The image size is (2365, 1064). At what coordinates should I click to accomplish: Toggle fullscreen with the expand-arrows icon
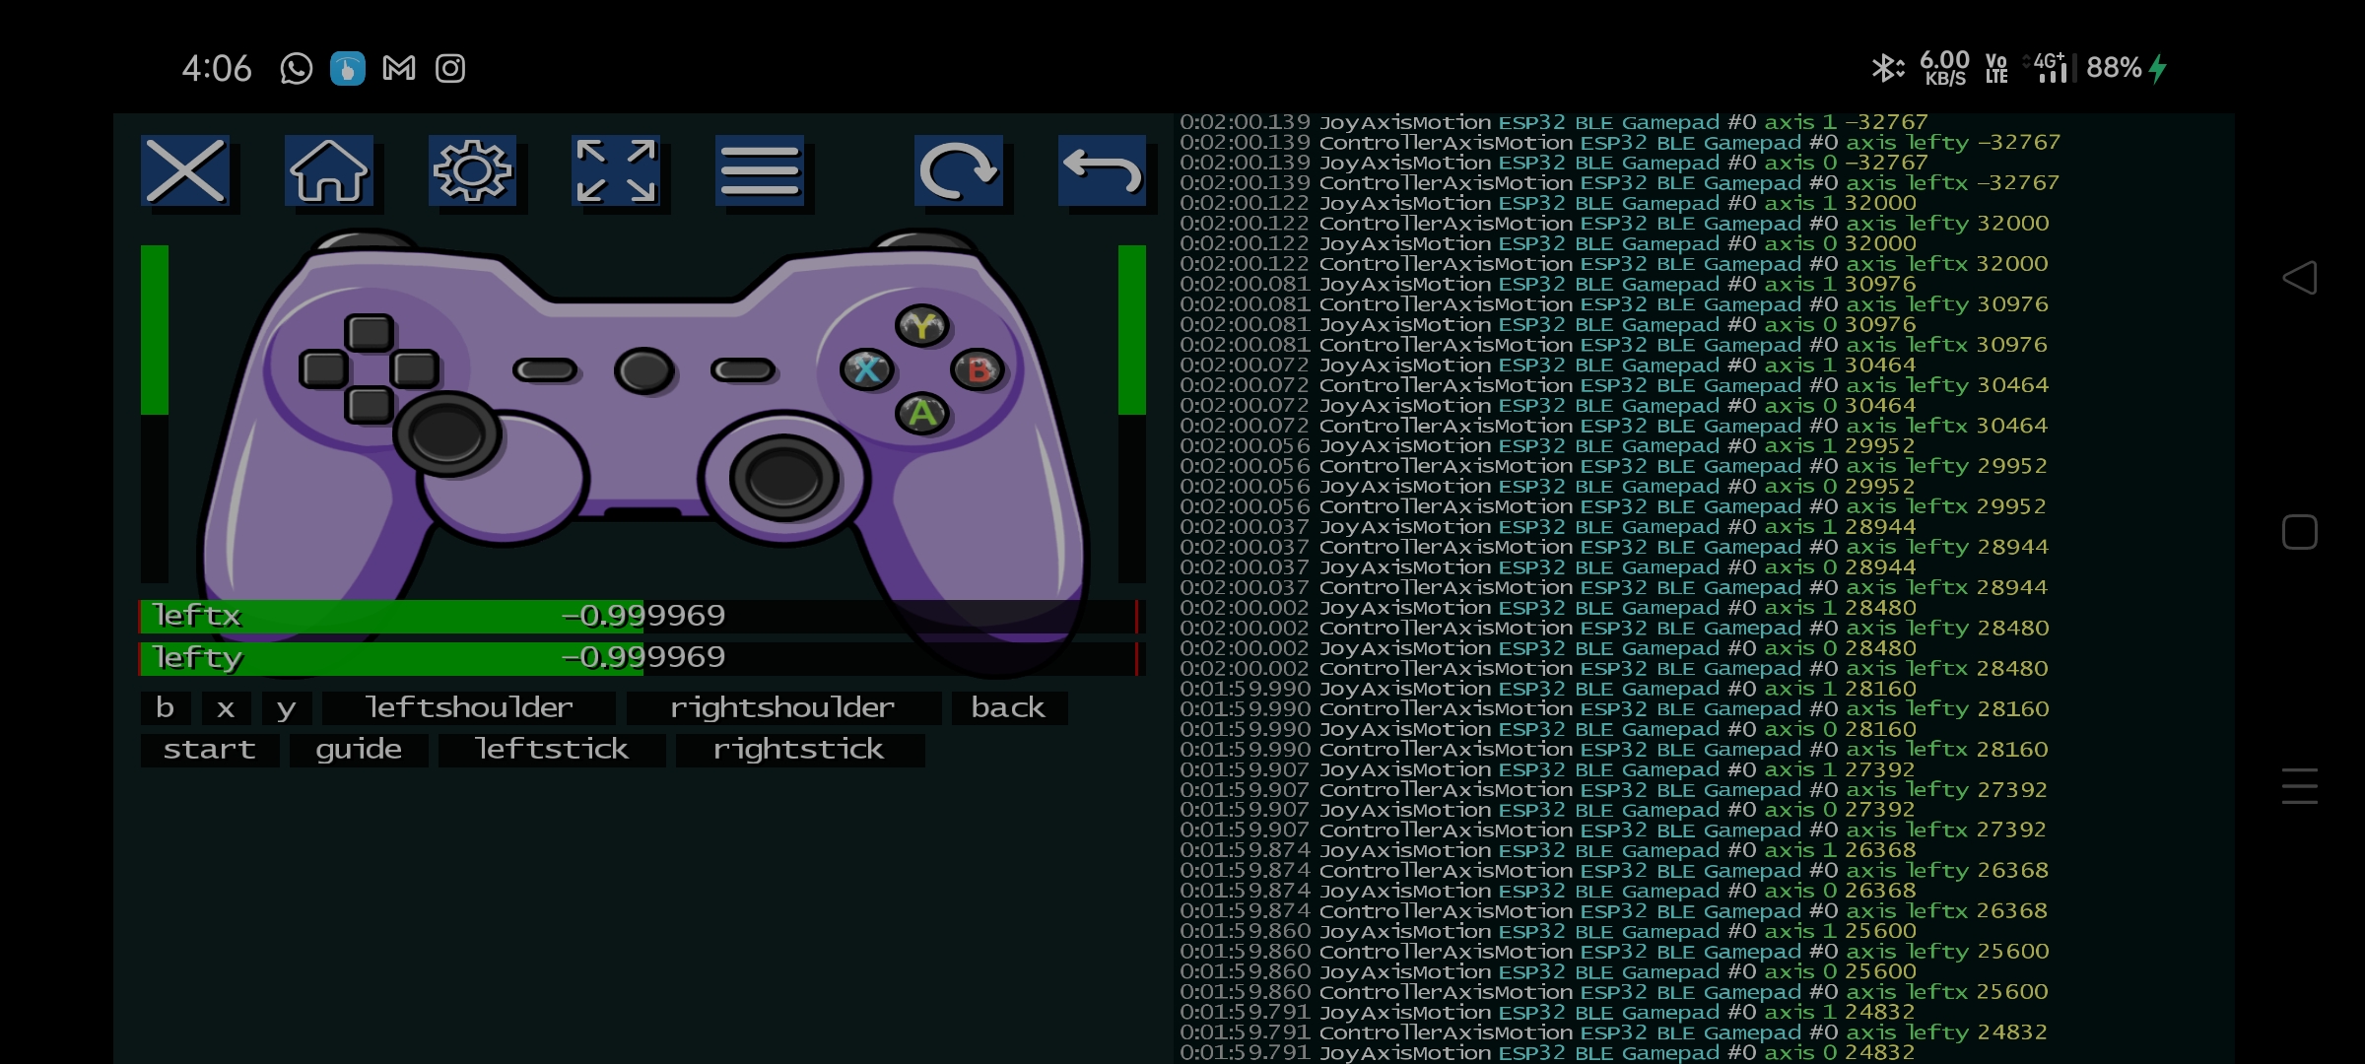pyautogui.click(x=616, y=171)
